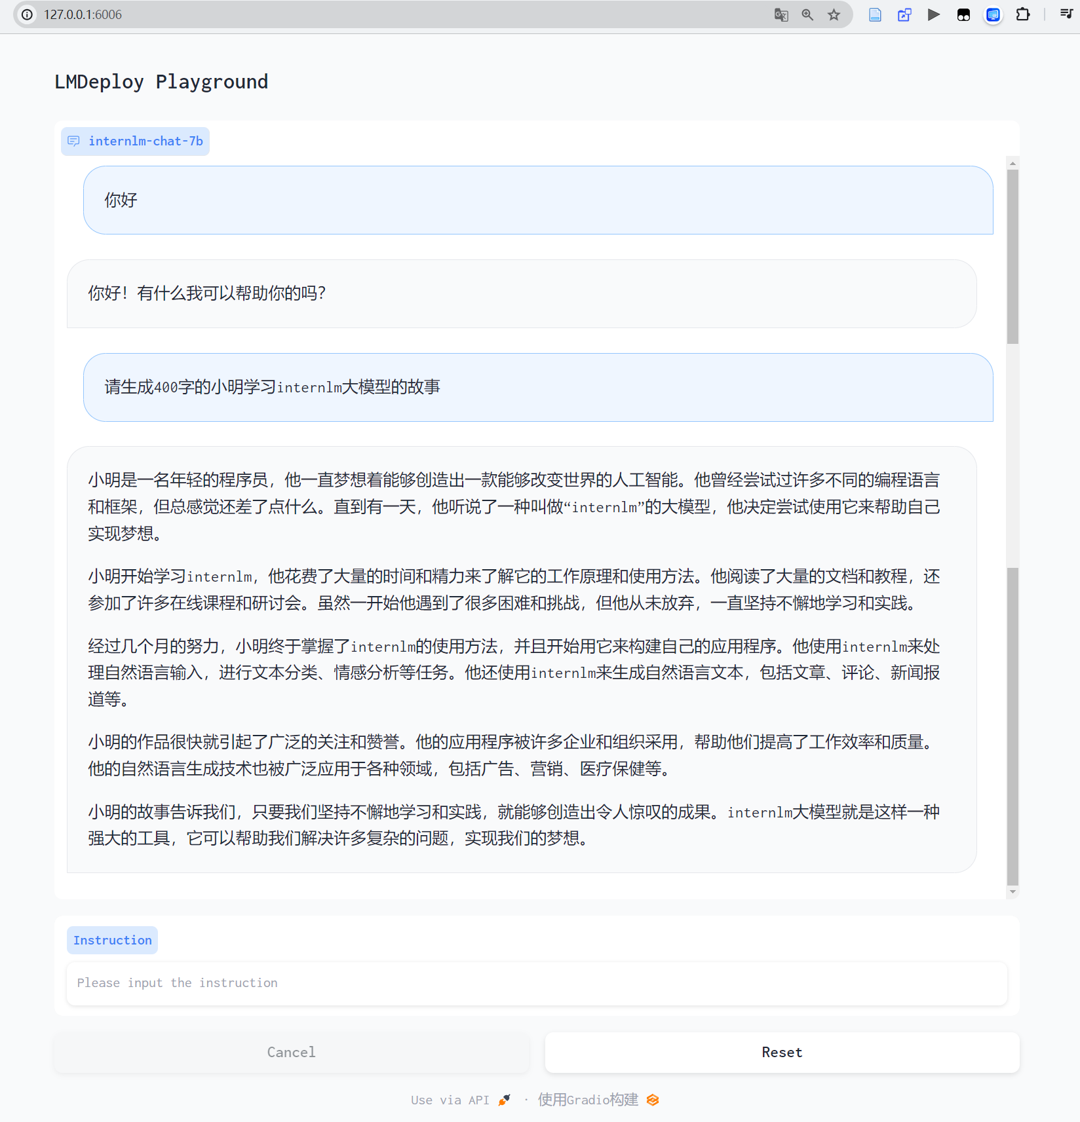This screenshot has width=1080, height=1122.
Task: Click the address bar URL 127.0.0.1:6006
Action: pos(83,14)
